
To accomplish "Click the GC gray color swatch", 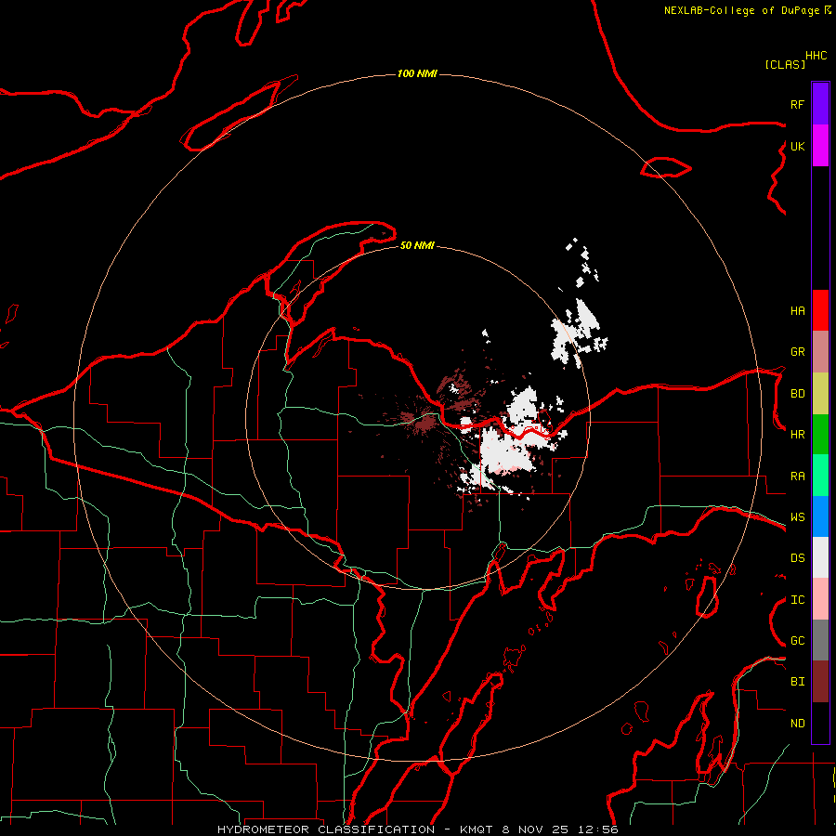I will tap(820, 640).
